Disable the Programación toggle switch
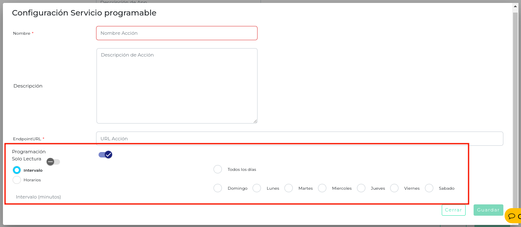 tap(105, 155)
